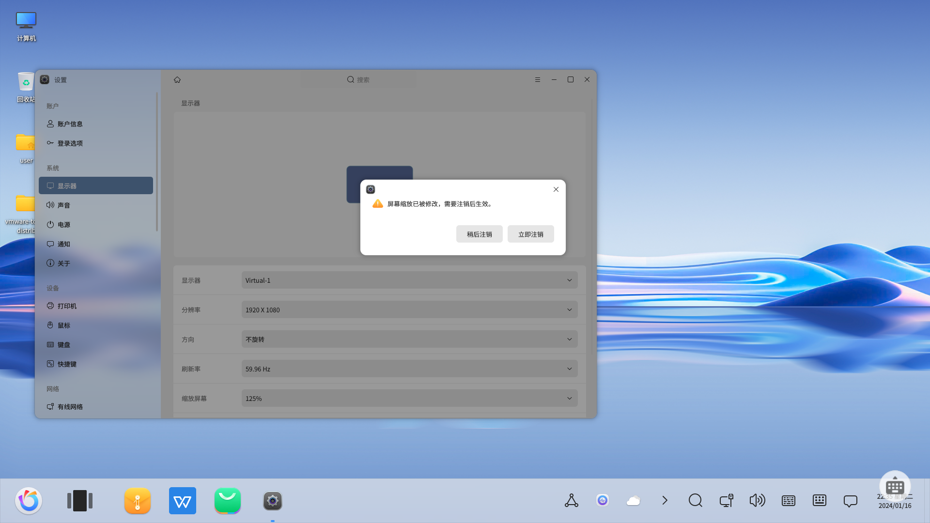The image size is (930, 523).
Task: Open the settings hamburger menu
Action: tap(538, 79)
